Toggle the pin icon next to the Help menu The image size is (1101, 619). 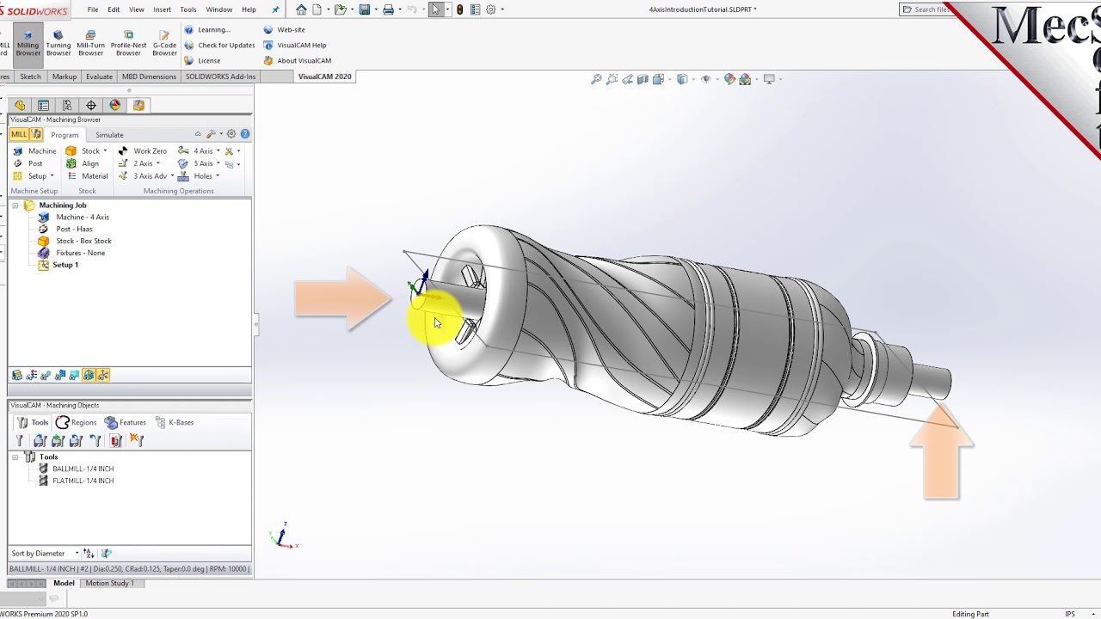tap(275, 9)
